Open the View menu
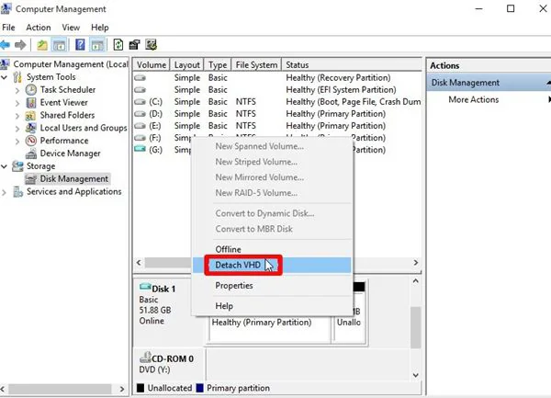Screen dimensions: 551x398 click(x=71, y=28)
